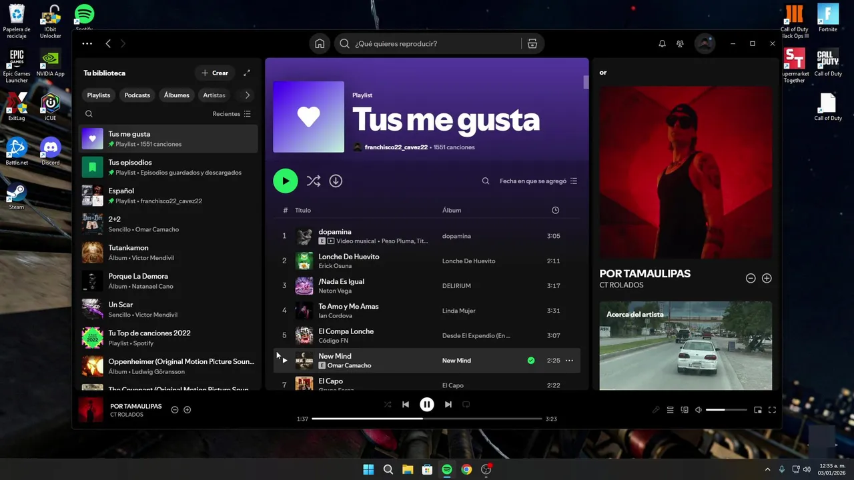The image size is (854, 480).
Task: Skip to next track
Action: coord(448,404)
